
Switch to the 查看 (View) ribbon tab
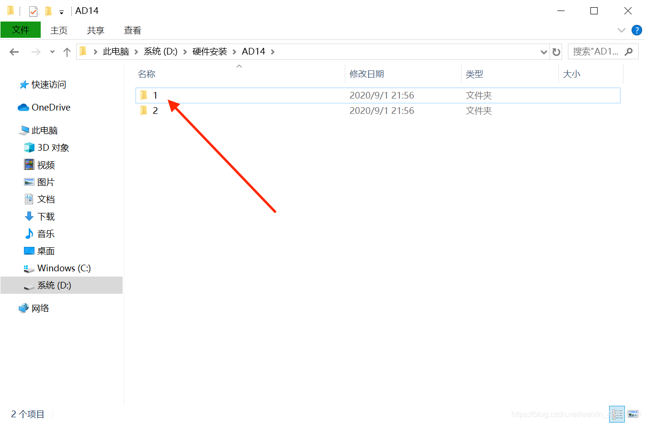click(x=132, y=30)
